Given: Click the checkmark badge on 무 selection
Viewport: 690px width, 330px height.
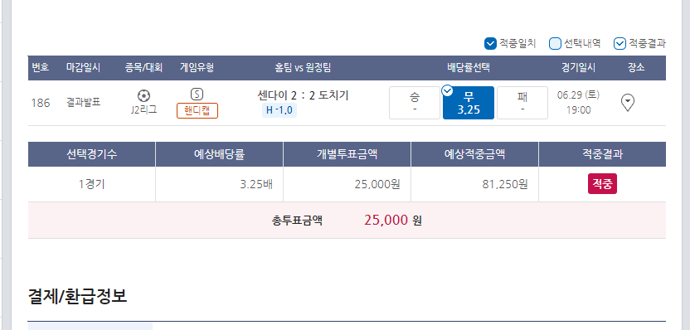Looking at the screenshot, I should (x=447, y=90).
